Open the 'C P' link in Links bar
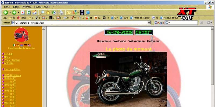215x107 pixels. coord(114,18)
